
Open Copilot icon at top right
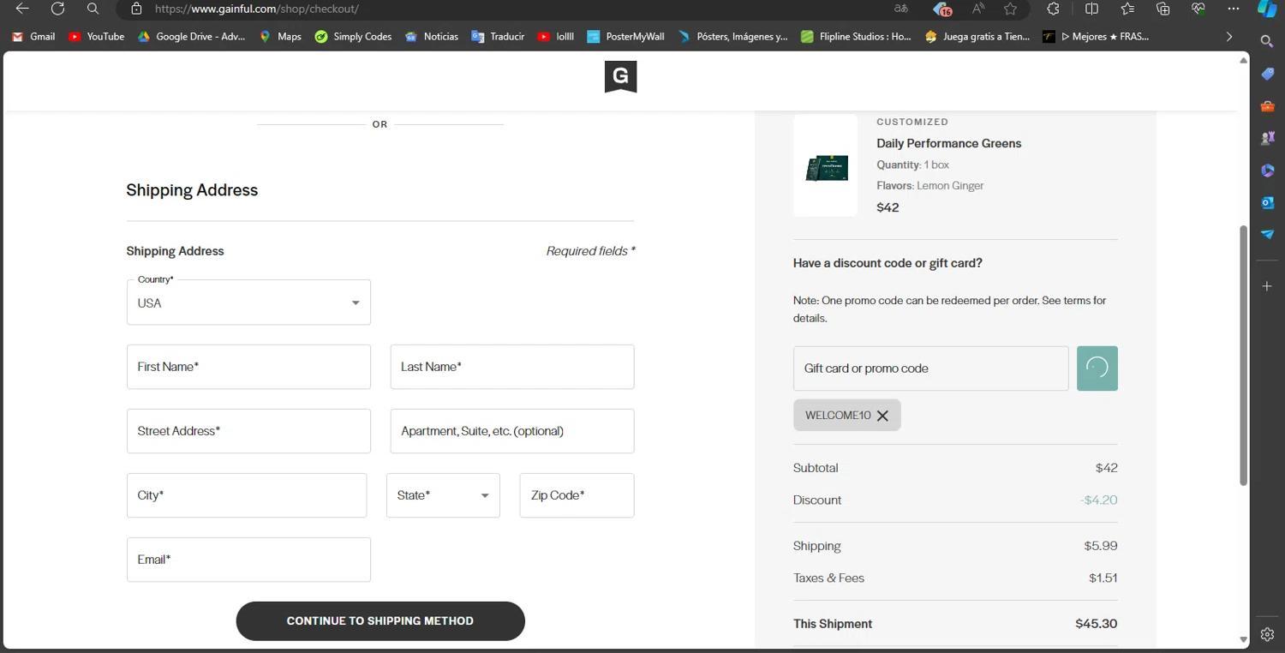1267,9
